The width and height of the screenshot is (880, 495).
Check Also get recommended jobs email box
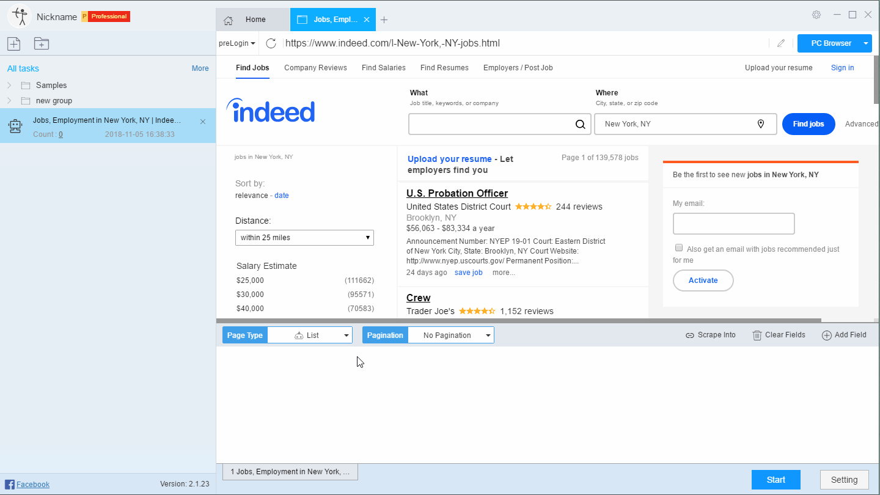(x=679, y=248)
